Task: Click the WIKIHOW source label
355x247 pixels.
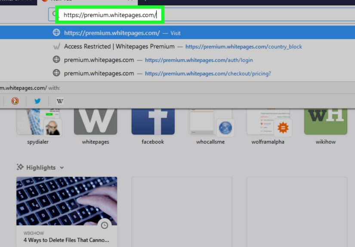Action: point(34,233)
